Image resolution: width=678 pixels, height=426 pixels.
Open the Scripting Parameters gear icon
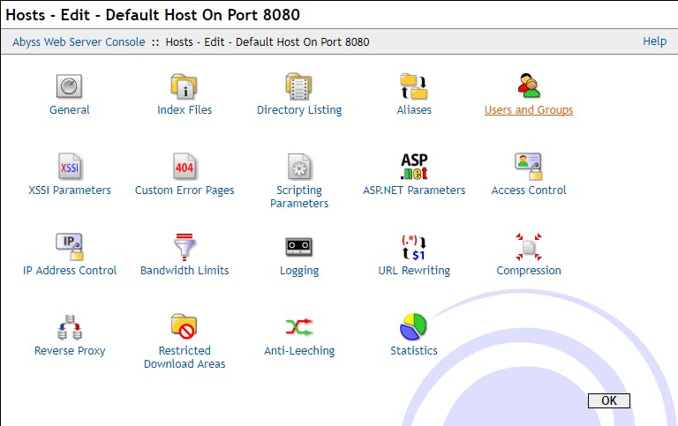pyautogui.click(x=299, y=167)
